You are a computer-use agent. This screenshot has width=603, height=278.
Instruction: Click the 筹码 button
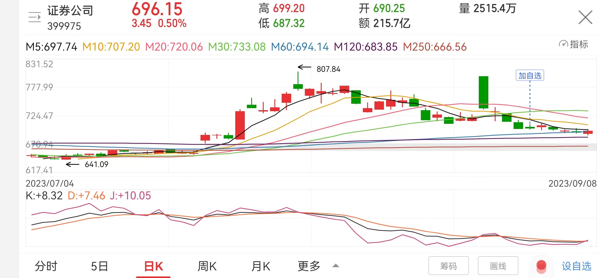click(x=448, y=266)
